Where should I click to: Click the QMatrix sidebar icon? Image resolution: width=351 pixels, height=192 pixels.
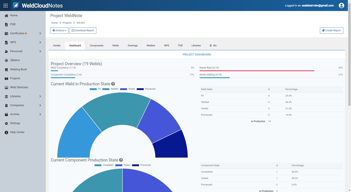[x=6, y=60]
